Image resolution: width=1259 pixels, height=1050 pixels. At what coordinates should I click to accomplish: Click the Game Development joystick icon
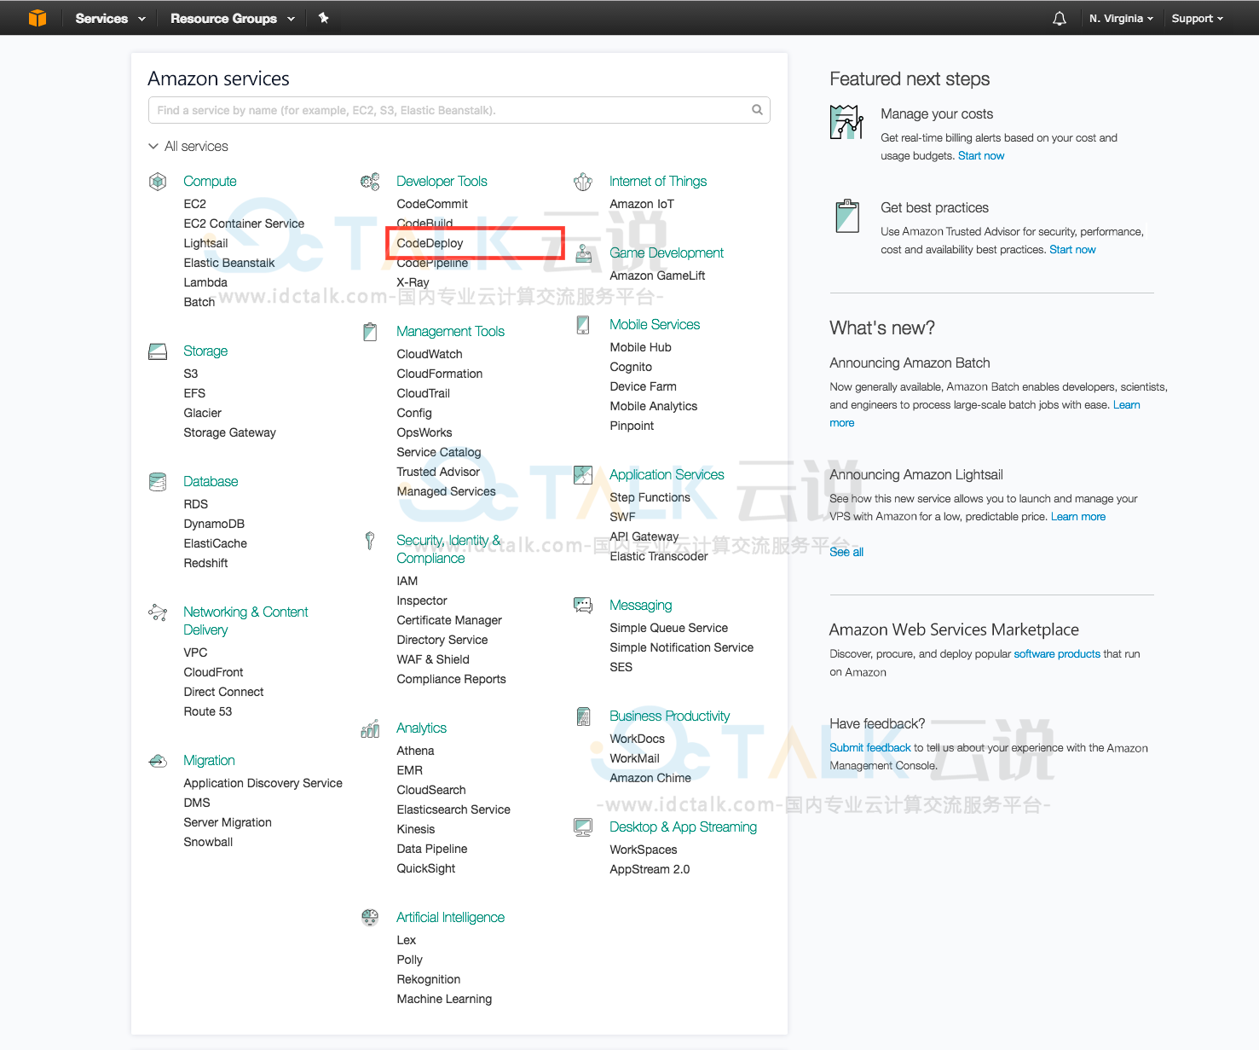point(583,253)
